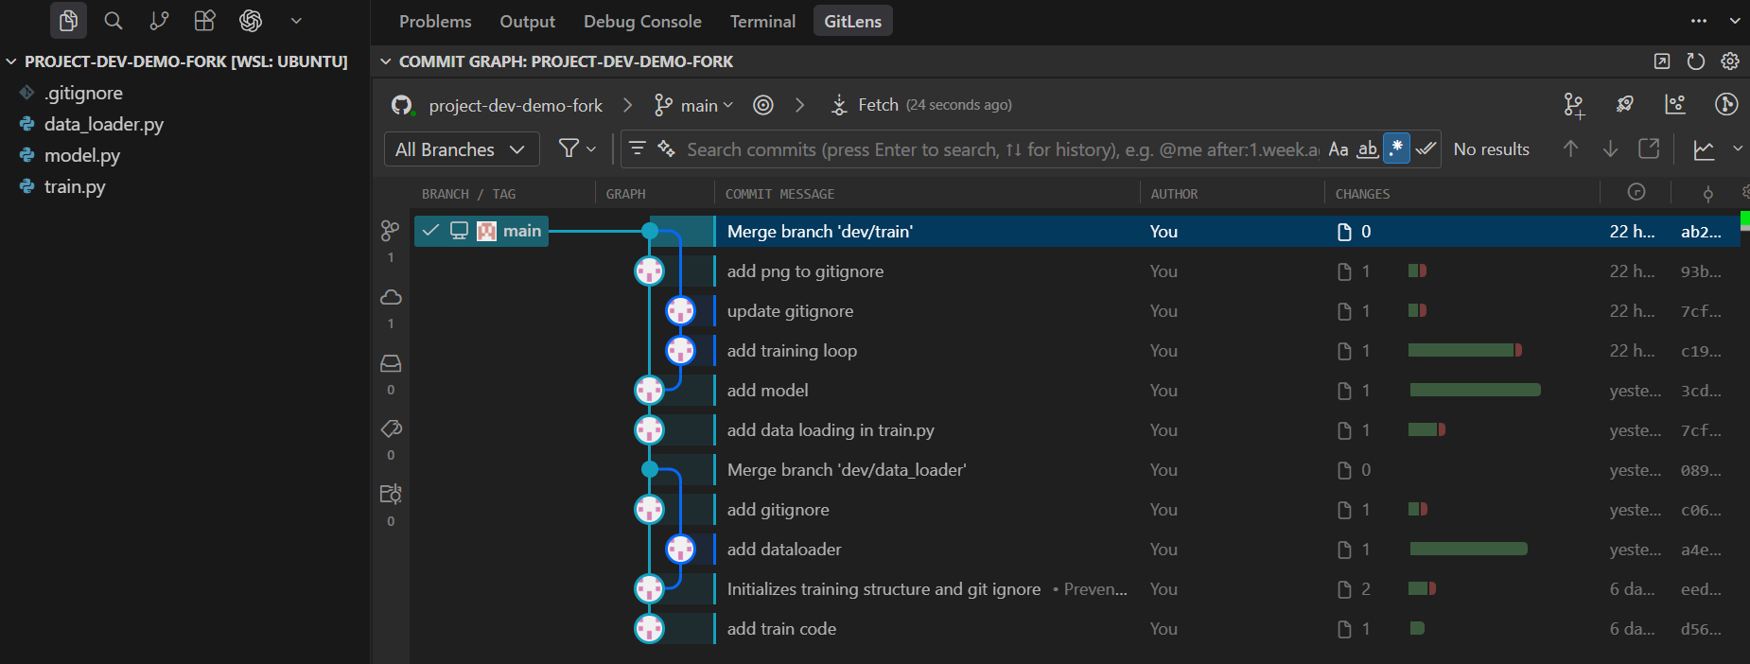Open GitLens inspect icon at toolbar end
The height and width of the screenshot is (664, 1750).
tap(1726, 104)
